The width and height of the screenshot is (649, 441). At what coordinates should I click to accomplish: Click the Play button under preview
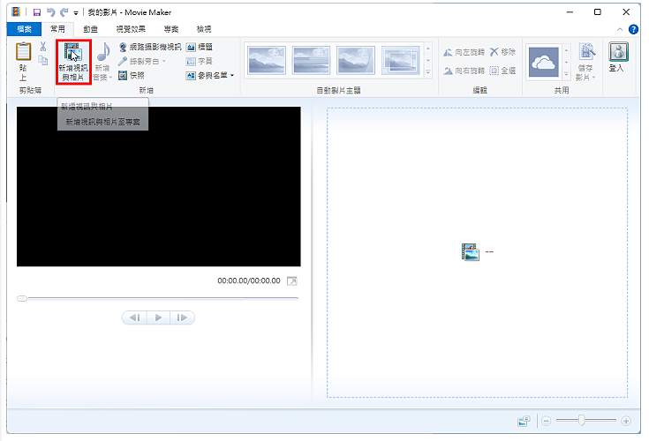click(x=158, y=318)
